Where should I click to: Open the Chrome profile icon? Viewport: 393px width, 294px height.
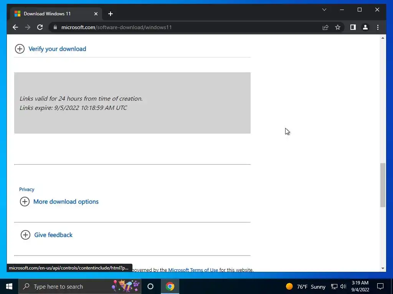(365, 27)
